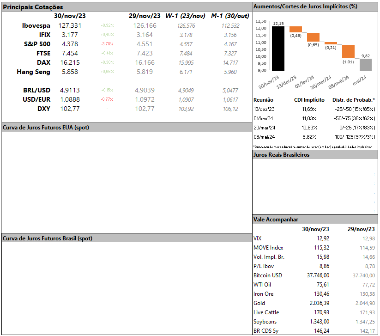
Task: Click the W-1 (23/nov) column header
Action: coord(185,16)
